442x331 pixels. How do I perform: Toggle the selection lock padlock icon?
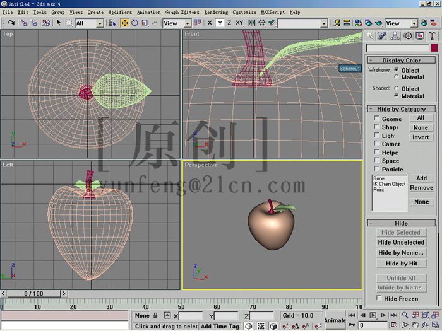click(x=155, y=315)
